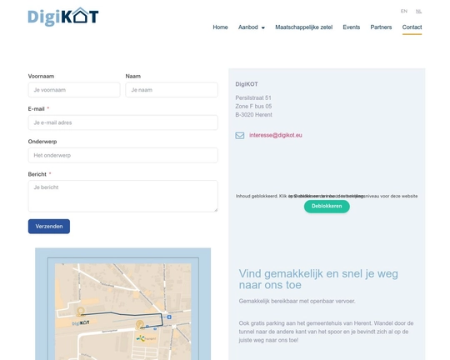Switch language to NL
The width and height of the screenshot is (450, 360).
tap(418, 11)
